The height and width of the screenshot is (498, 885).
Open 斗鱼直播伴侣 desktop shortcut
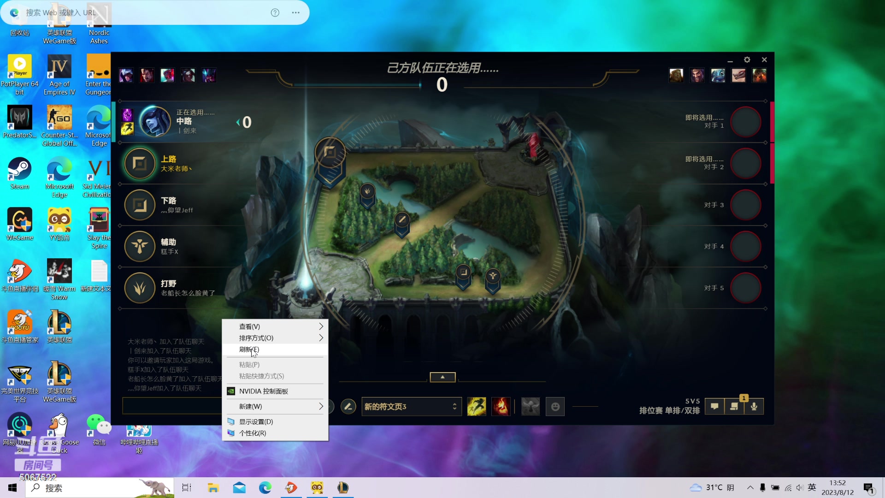tap(20, 276)
